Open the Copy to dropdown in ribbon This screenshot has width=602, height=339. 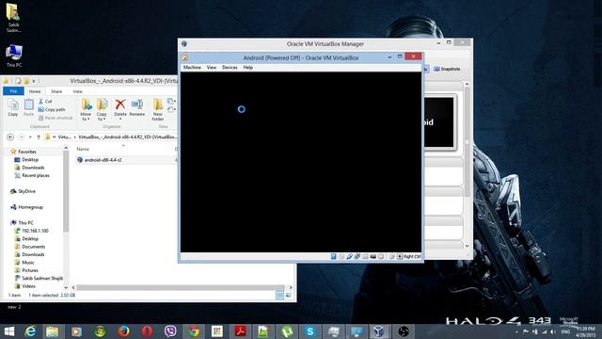tap(102, 109)
